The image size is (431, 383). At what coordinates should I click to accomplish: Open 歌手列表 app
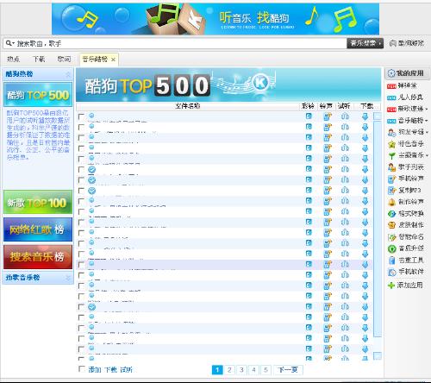[x=405, y=167]
